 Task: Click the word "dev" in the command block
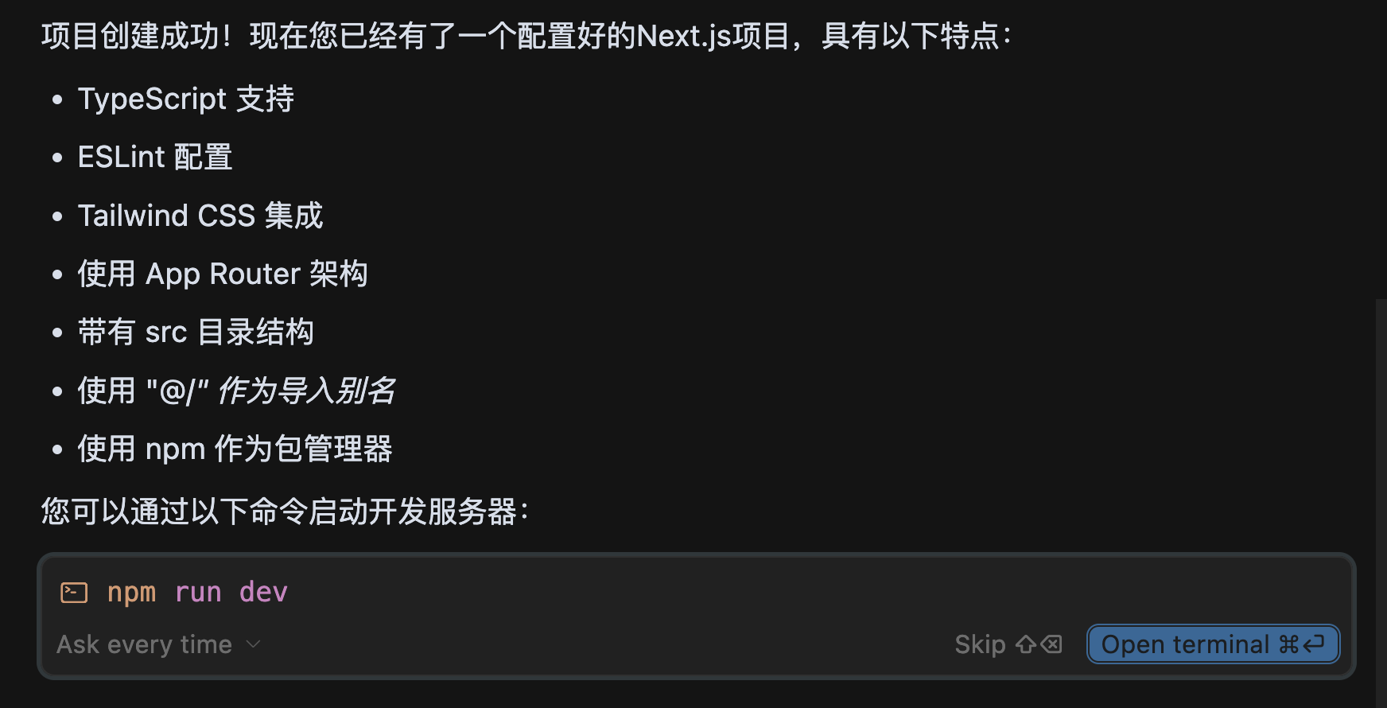263,593
